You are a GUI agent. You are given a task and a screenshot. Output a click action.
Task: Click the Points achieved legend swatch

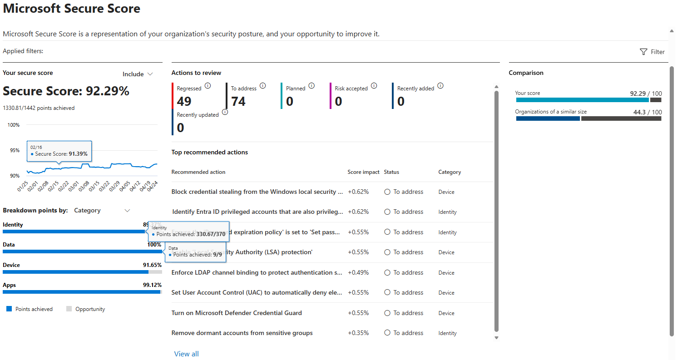pyautogui.click(x=9, y=309)
